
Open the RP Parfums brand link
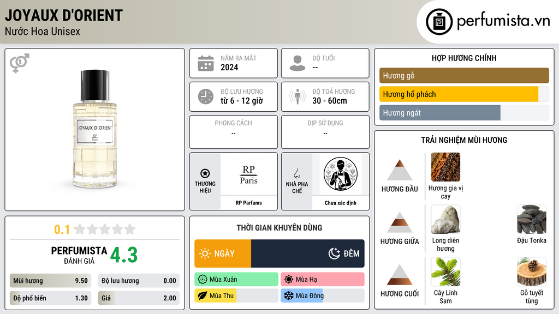[x=248, y=203]
